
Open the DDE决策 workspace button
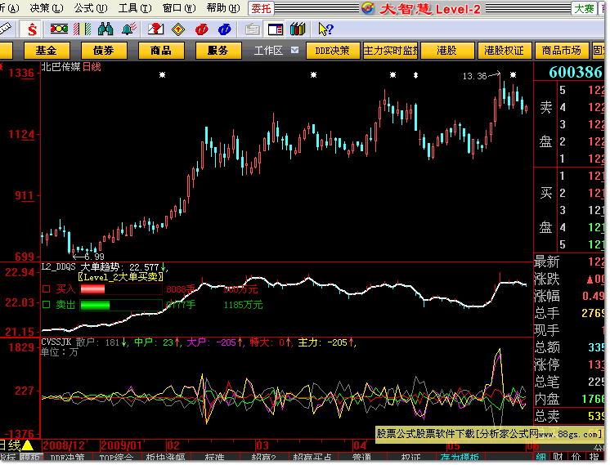tap(333, 51)
